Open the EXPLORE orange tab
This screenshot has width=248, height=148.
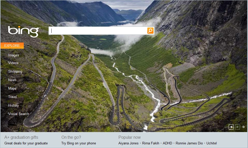[x=12, y=46]
